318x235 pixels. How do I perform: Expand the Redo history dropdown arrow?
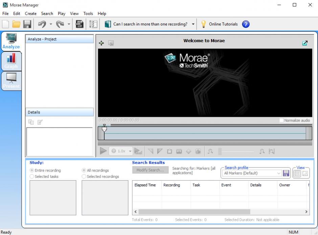pyautogui.click(x=69, y=24)
